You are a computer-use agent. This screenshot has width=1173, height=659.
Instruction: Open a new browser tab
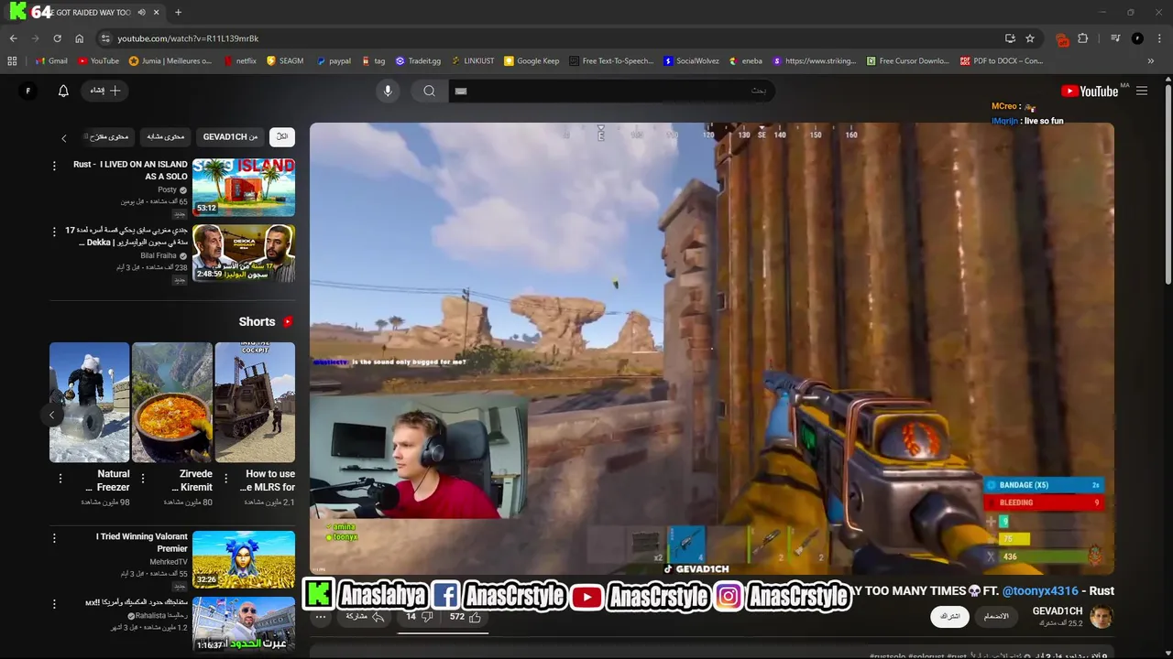tap(178, 12)
